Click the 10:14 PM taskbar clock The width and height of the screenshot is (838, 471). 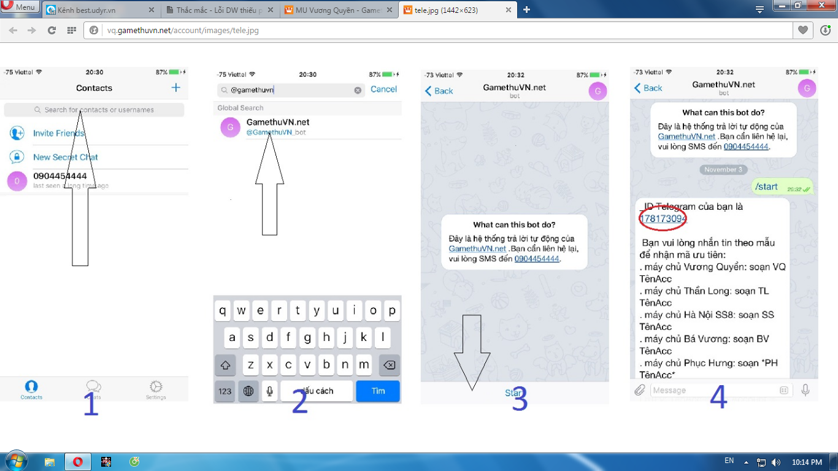point(807,462)
